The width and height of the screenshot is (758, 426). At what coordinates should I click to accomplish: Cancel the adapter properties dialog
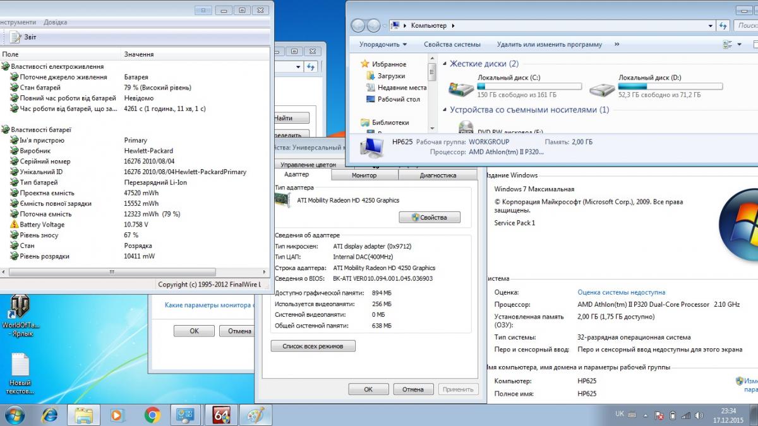click(413, 389)
